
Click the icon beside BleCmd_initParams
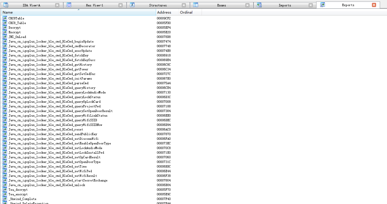tap(5, 78)
